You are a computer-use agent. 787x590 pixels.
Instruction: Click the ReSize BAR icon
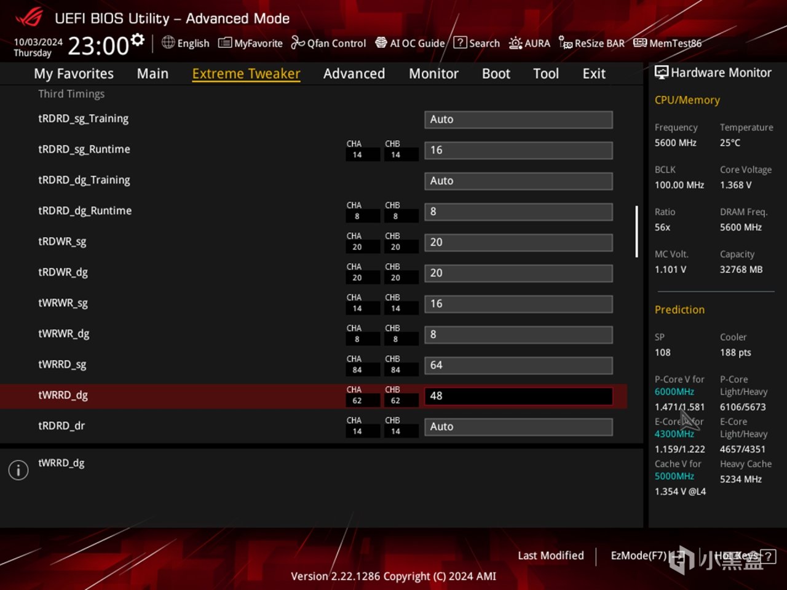(566, 42)
